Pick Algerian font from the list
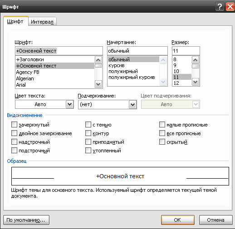Screen dimensions: 235x229 point(55,78)
